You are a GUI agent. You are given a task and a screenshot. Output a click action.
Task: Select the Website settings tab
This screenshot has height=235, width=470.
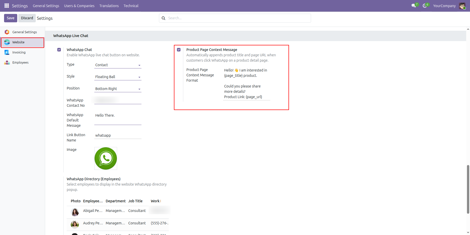point(23,42)
